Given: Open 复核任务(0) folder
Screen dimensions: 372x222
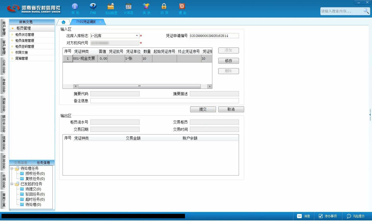Looking at the screenshot, I should [x=33, y=179].
